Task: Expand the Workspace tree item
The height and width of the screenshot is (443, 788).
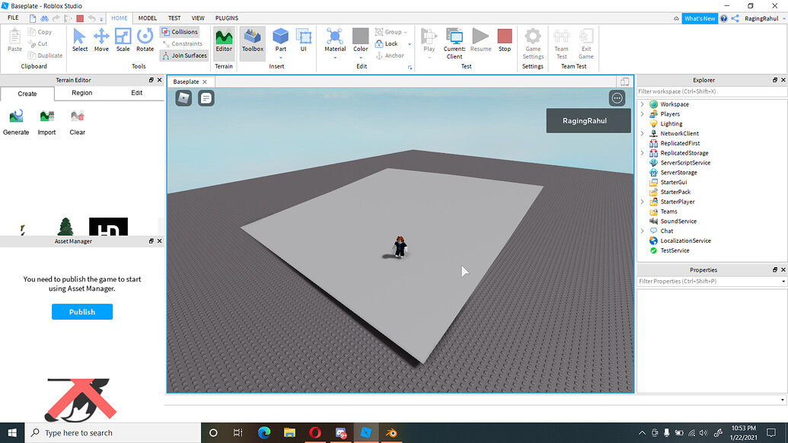Action: (642, 104)
